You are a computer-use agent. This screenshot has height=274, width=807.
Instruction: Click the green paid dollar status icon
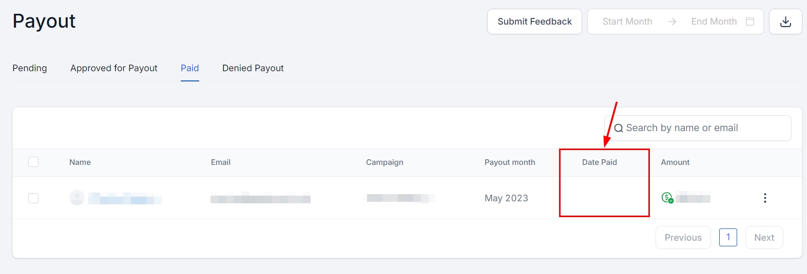(x=667, y=198)
